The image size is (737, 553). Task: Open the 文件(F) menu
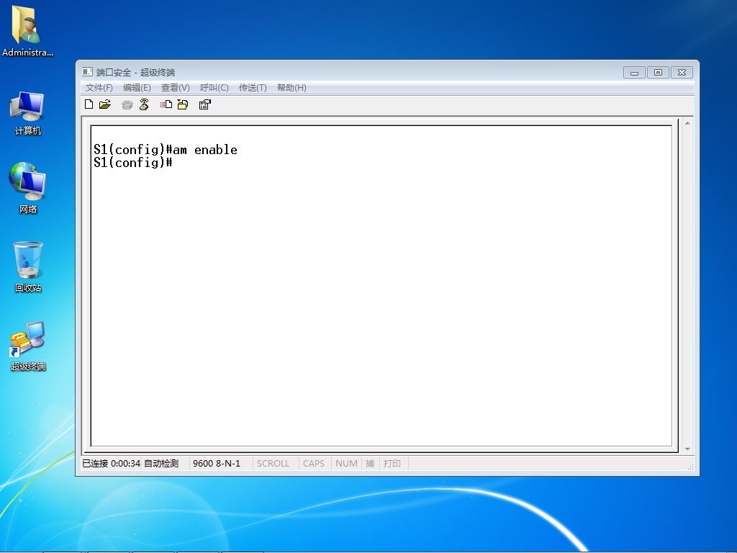tap(99, 87)
